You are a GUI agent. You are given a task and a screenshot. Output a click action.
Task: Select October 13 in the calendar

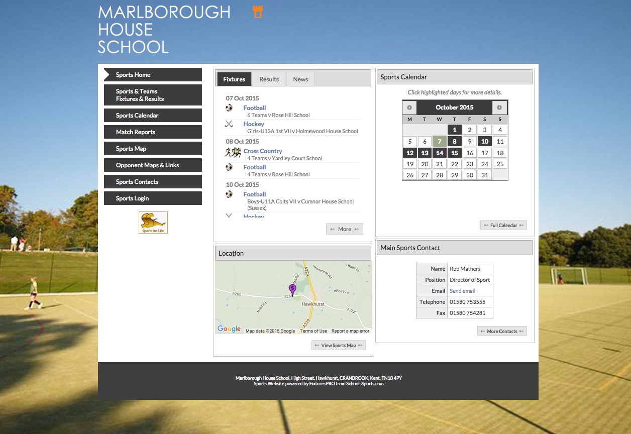coord(425,153)
